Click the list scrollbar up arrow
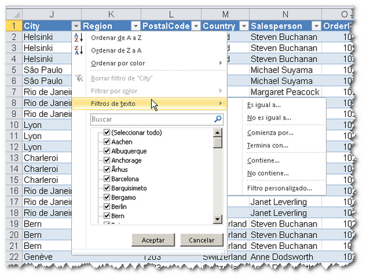 coord(218,133)
